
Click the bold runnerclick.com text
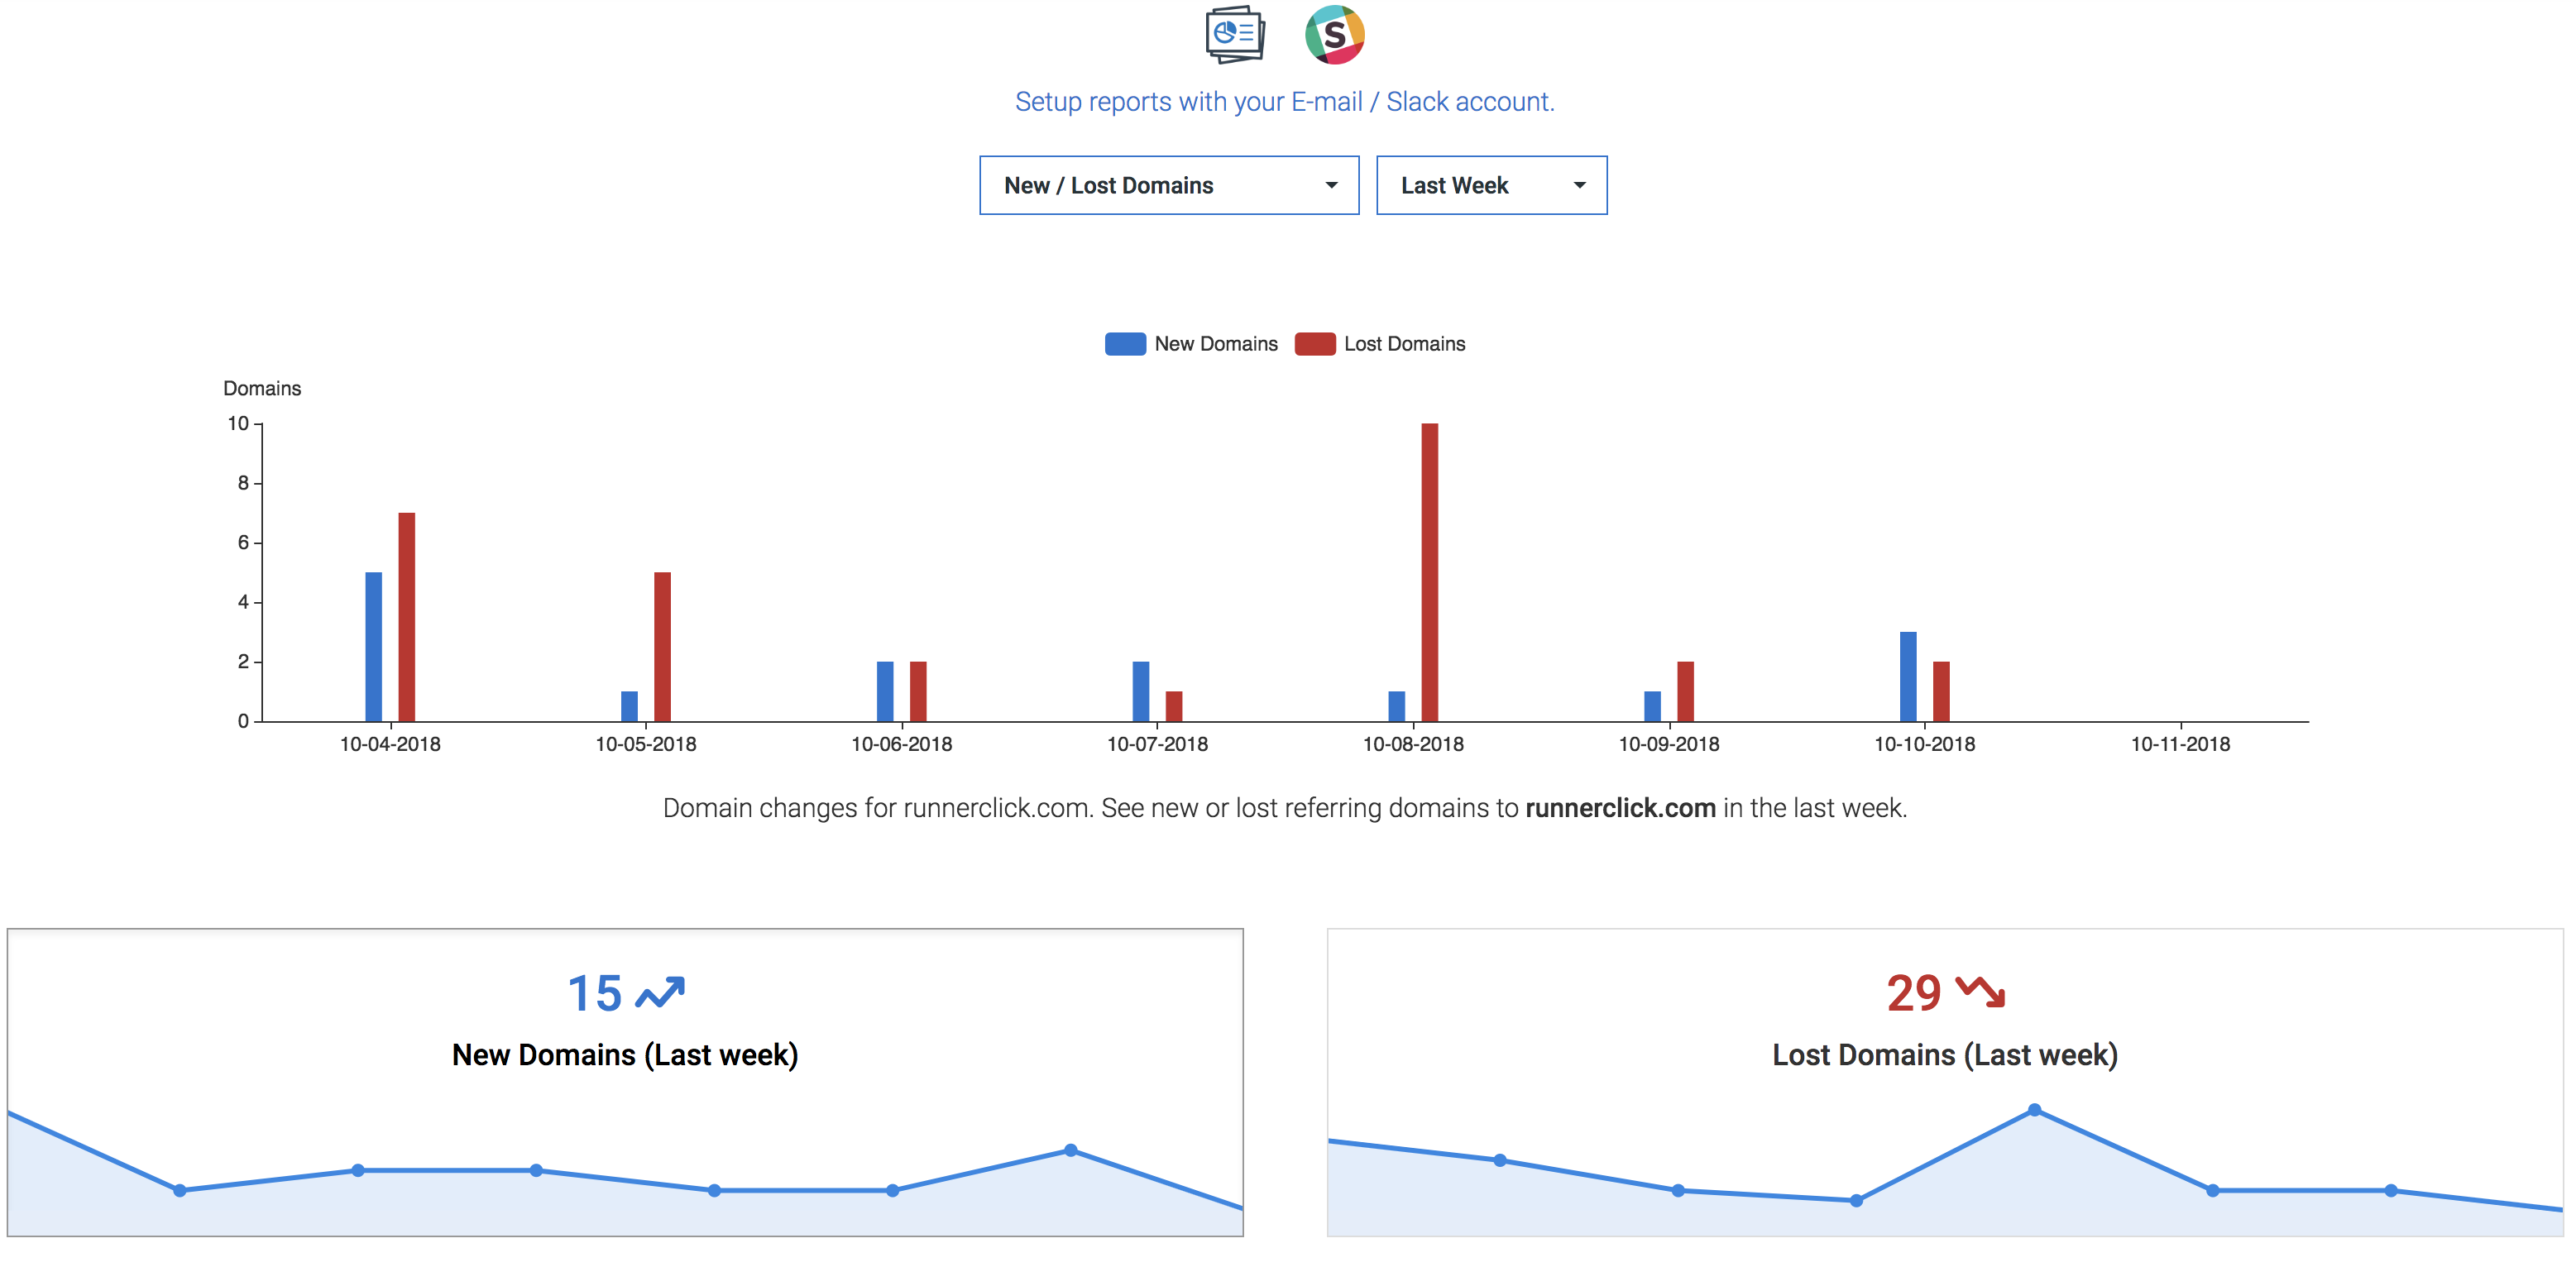pyautogui.click(x=1620, y=808)
